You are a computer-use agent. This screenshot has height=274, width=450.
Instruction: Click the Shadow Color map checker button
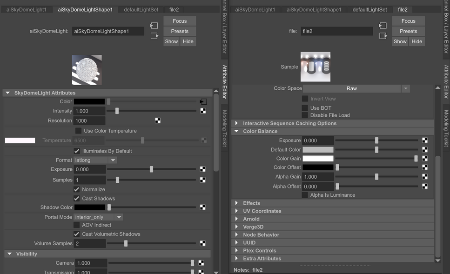pyautogui.click(x=202, y=207)
